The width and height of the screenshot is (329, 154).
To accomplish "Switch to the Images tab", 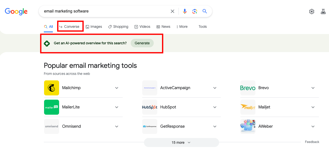I will coord(94,27).
